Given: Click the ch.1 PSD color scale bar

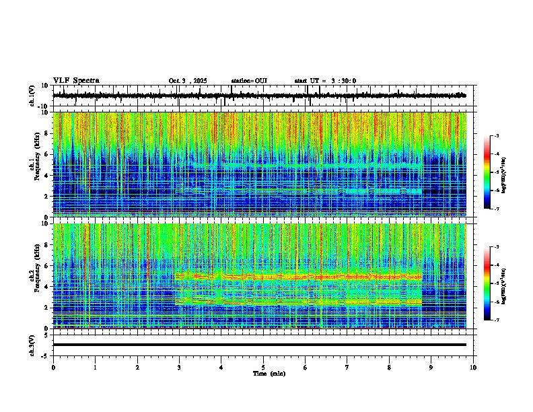Looking at the screenshot, I should [487, 172].
